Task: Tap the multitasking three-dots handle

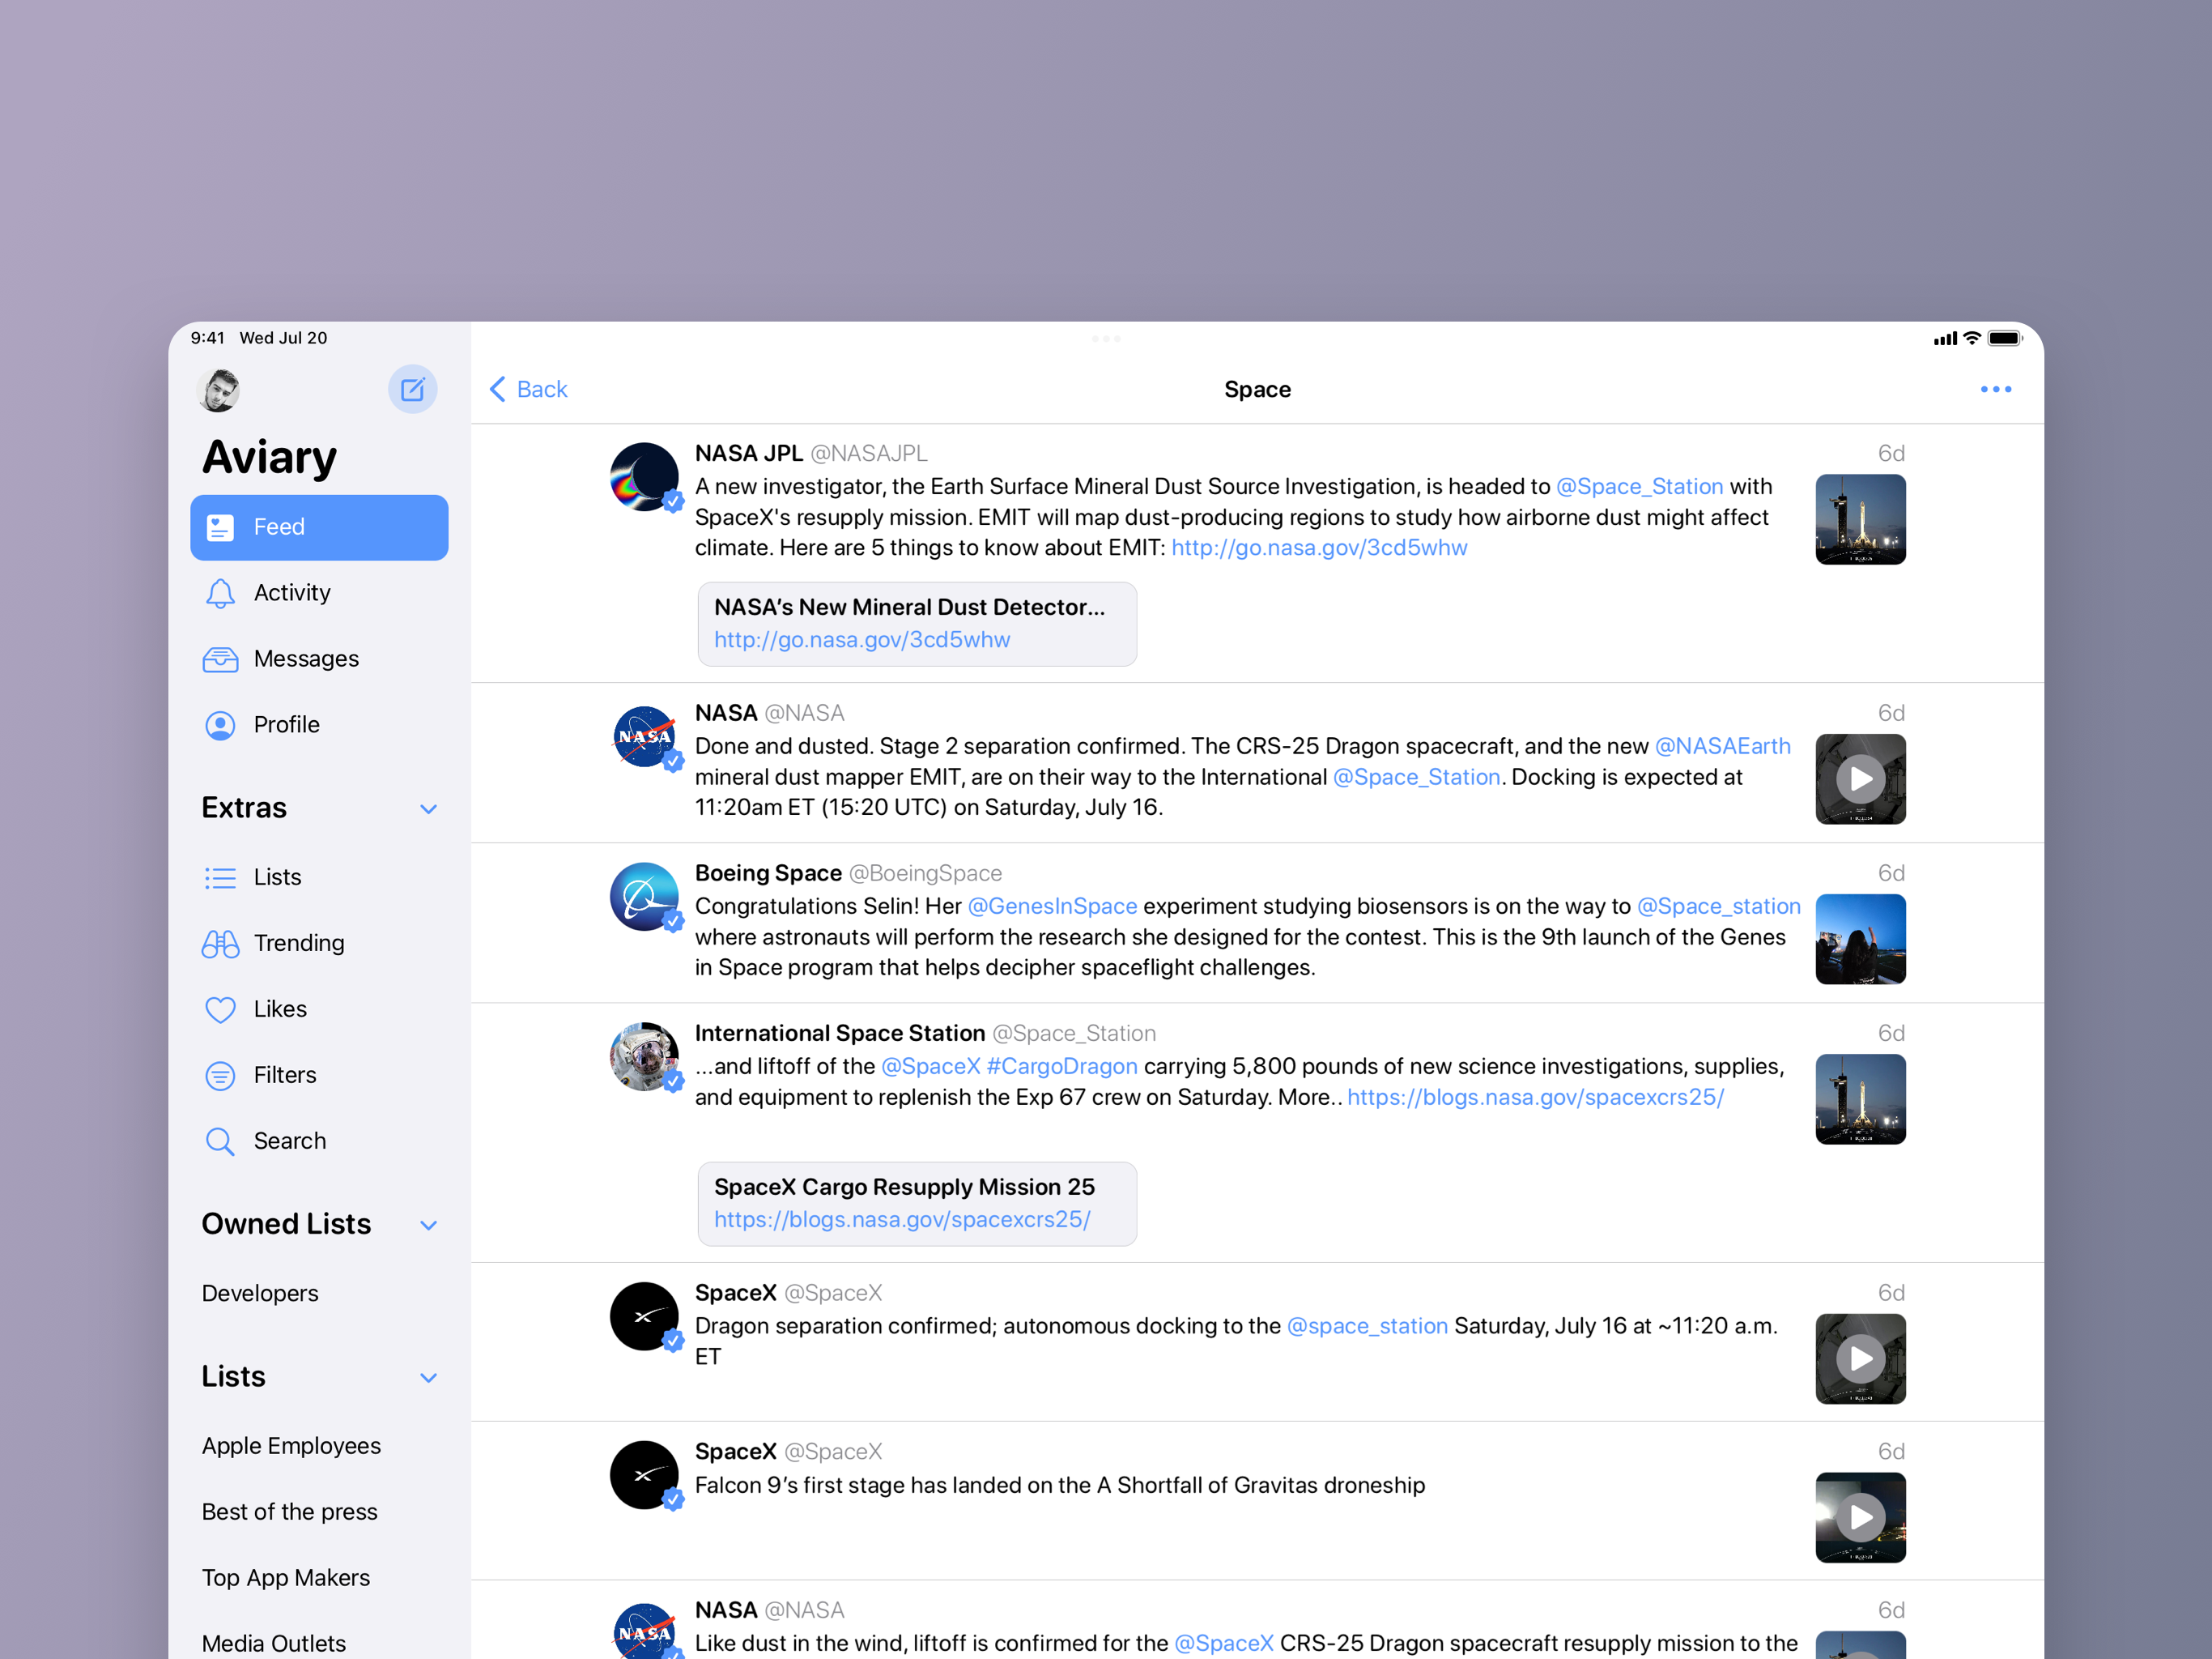Action: [x=1106, y=339]
